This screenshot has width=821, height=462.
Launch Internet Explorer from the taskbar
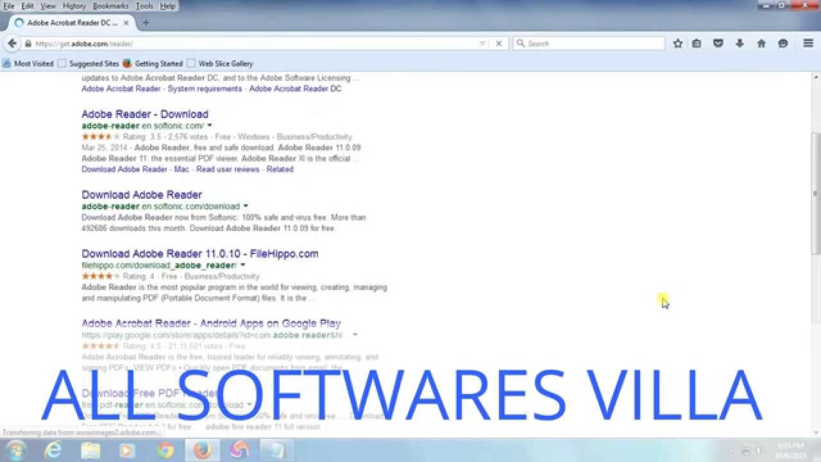53,450
